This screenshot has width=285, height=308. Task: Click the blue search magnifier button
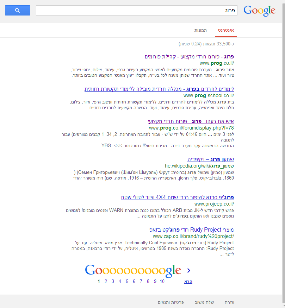18,11
